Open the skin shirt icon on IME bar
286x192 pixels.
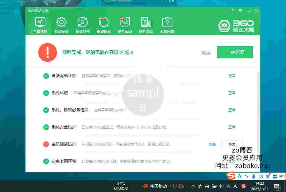tap(268, 176)
